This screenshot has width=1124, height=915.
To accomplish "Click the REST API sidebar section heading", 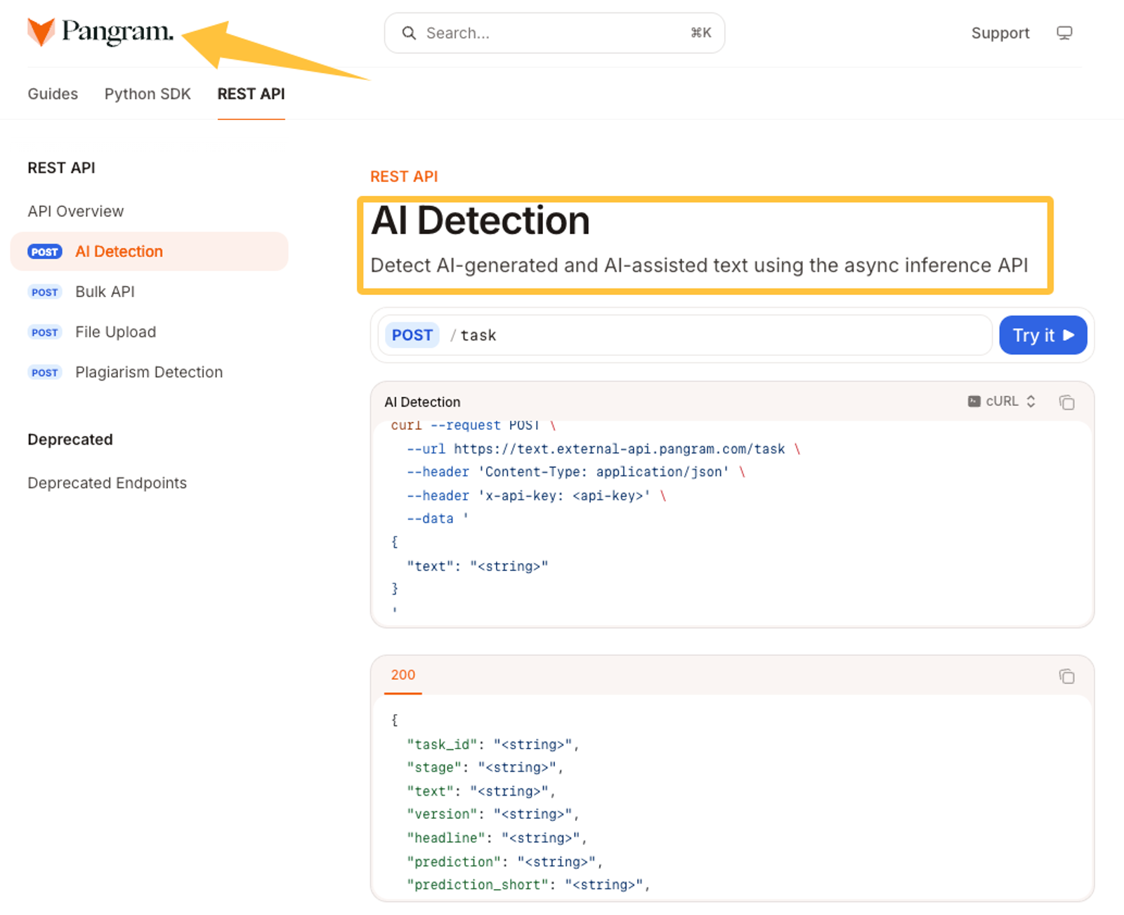I will 61,168.
